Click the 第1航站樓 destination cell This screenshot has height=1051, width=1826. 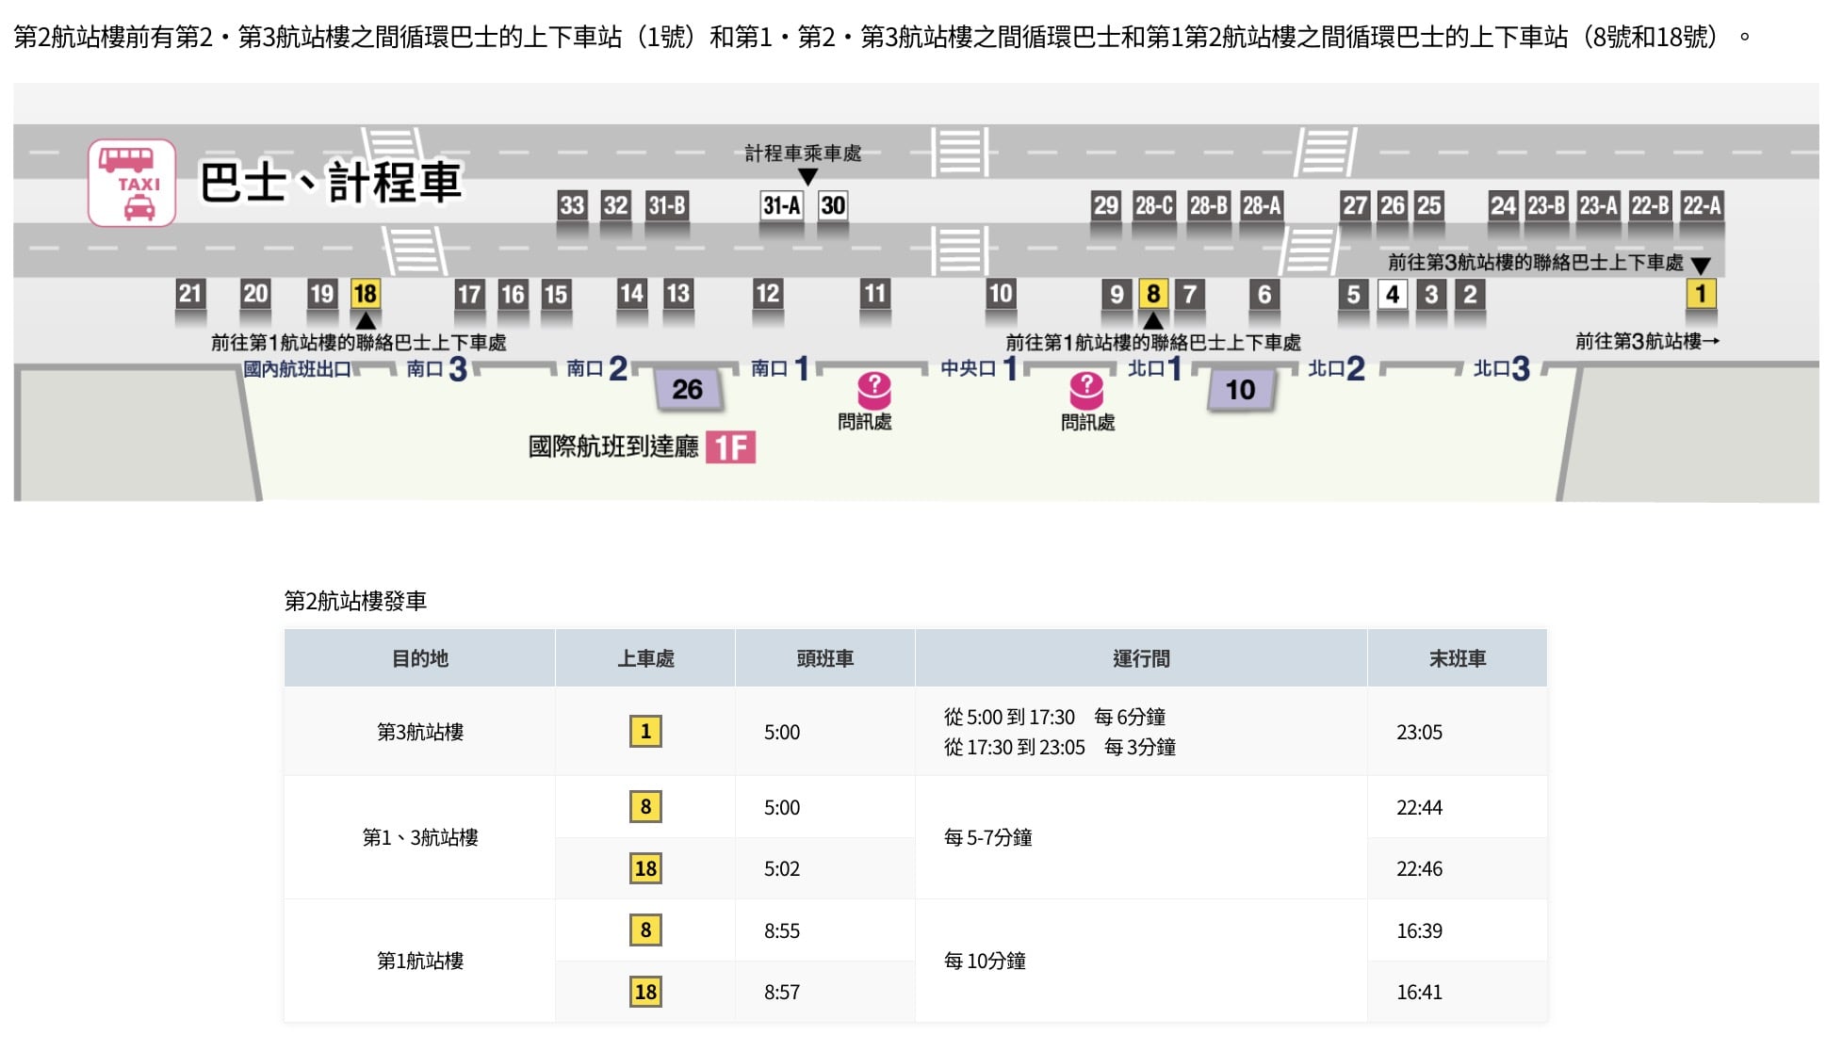[x=420, y=961]
